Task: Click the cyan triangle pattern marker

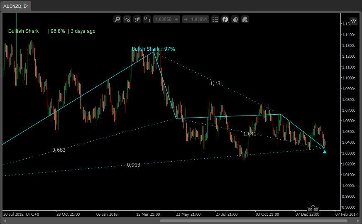Action: tap(325, 152)
